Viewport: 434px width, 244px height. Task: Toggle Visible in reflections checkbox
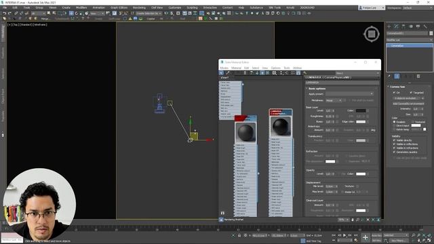pyautogui.click(x=394, y=144)
